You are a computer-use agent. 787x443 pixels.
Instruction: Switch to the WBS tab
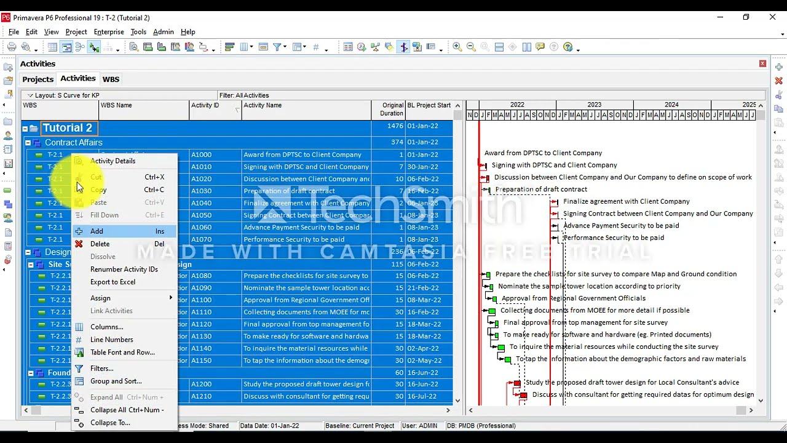(111, 79)
